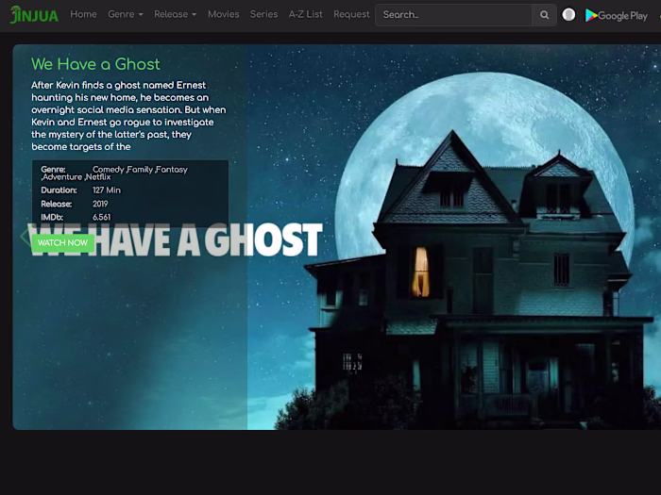
Task: Go to the Home page
Action: pos(83,14)
